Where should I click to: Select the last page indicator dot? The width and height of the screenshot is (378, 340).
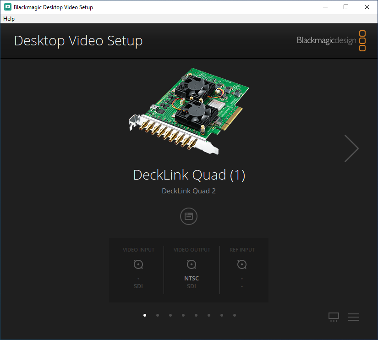point(234,315)
